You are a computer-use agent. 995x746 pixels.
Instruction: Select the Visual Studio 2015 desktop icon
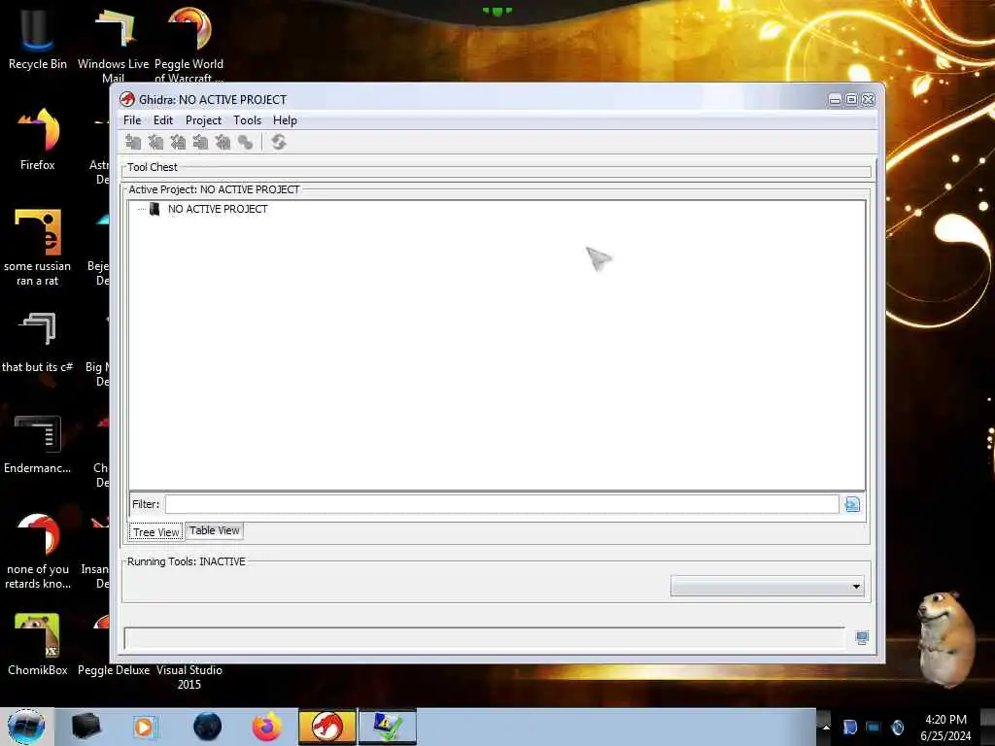(189, 677)
